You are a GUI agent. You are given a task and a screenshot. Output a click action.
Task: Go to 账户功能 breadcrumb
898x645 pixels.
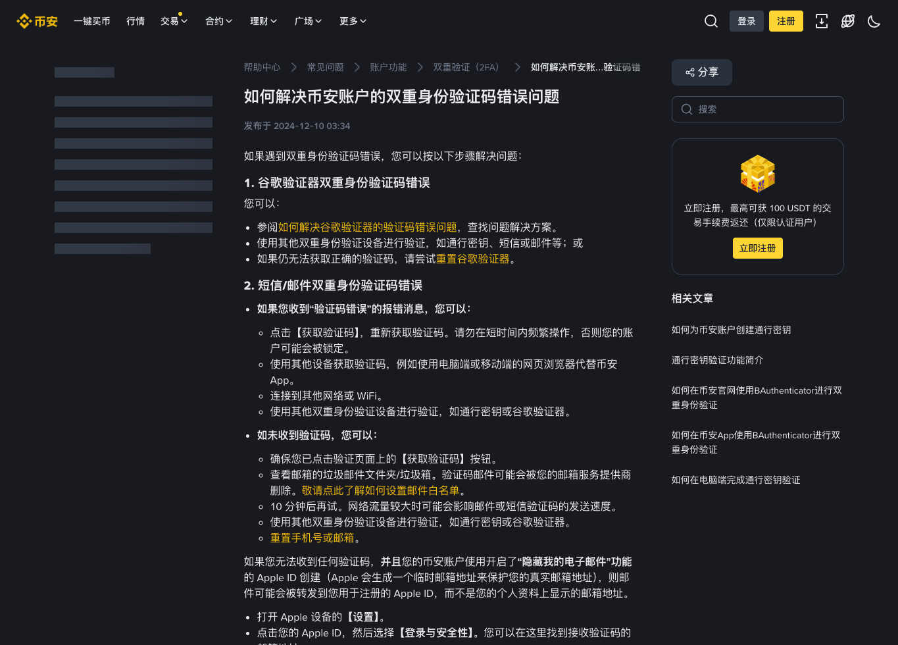pyautogui.click(x=388, y=67)
